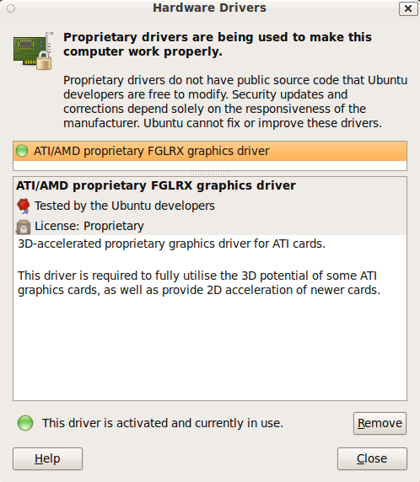Select ATI/AMD proprietary FGLRX graphics driver row
Image resolution: width=420 pixels, height=482 pixels.
pos(210,151)
